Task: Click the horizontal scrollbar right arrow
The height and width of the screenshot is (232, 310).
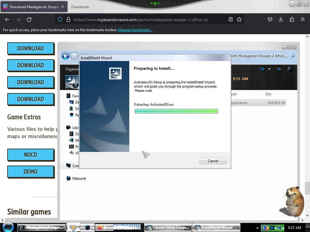Action: [302, 220]
